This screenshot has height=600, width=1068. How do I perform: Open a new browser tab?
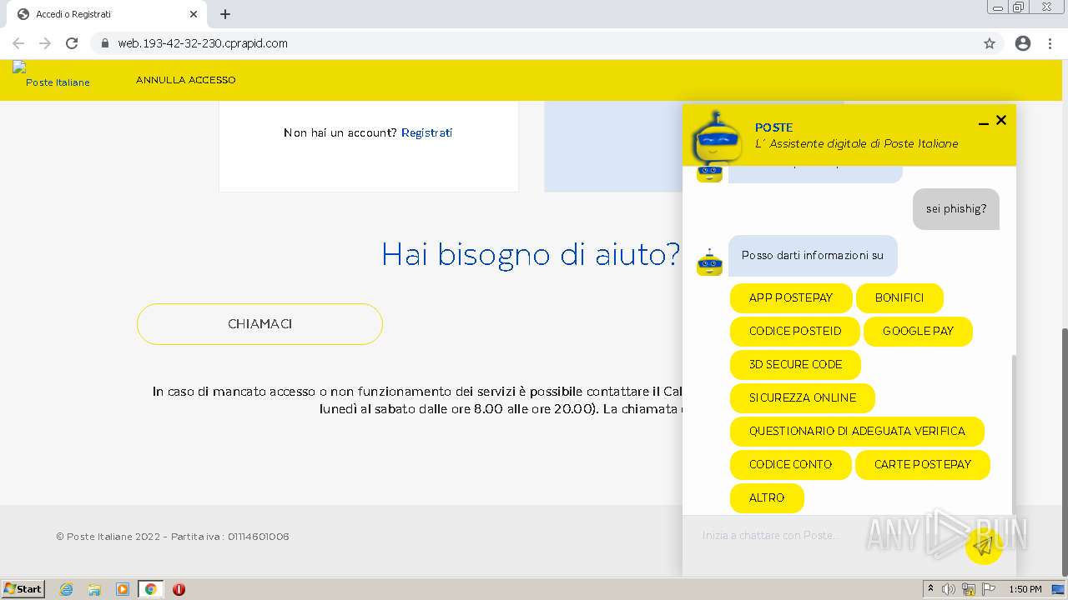(225, 14)
